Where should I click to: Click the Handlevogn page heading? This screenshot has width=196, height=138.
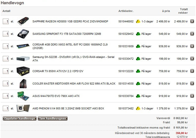[x=12, y=3]
